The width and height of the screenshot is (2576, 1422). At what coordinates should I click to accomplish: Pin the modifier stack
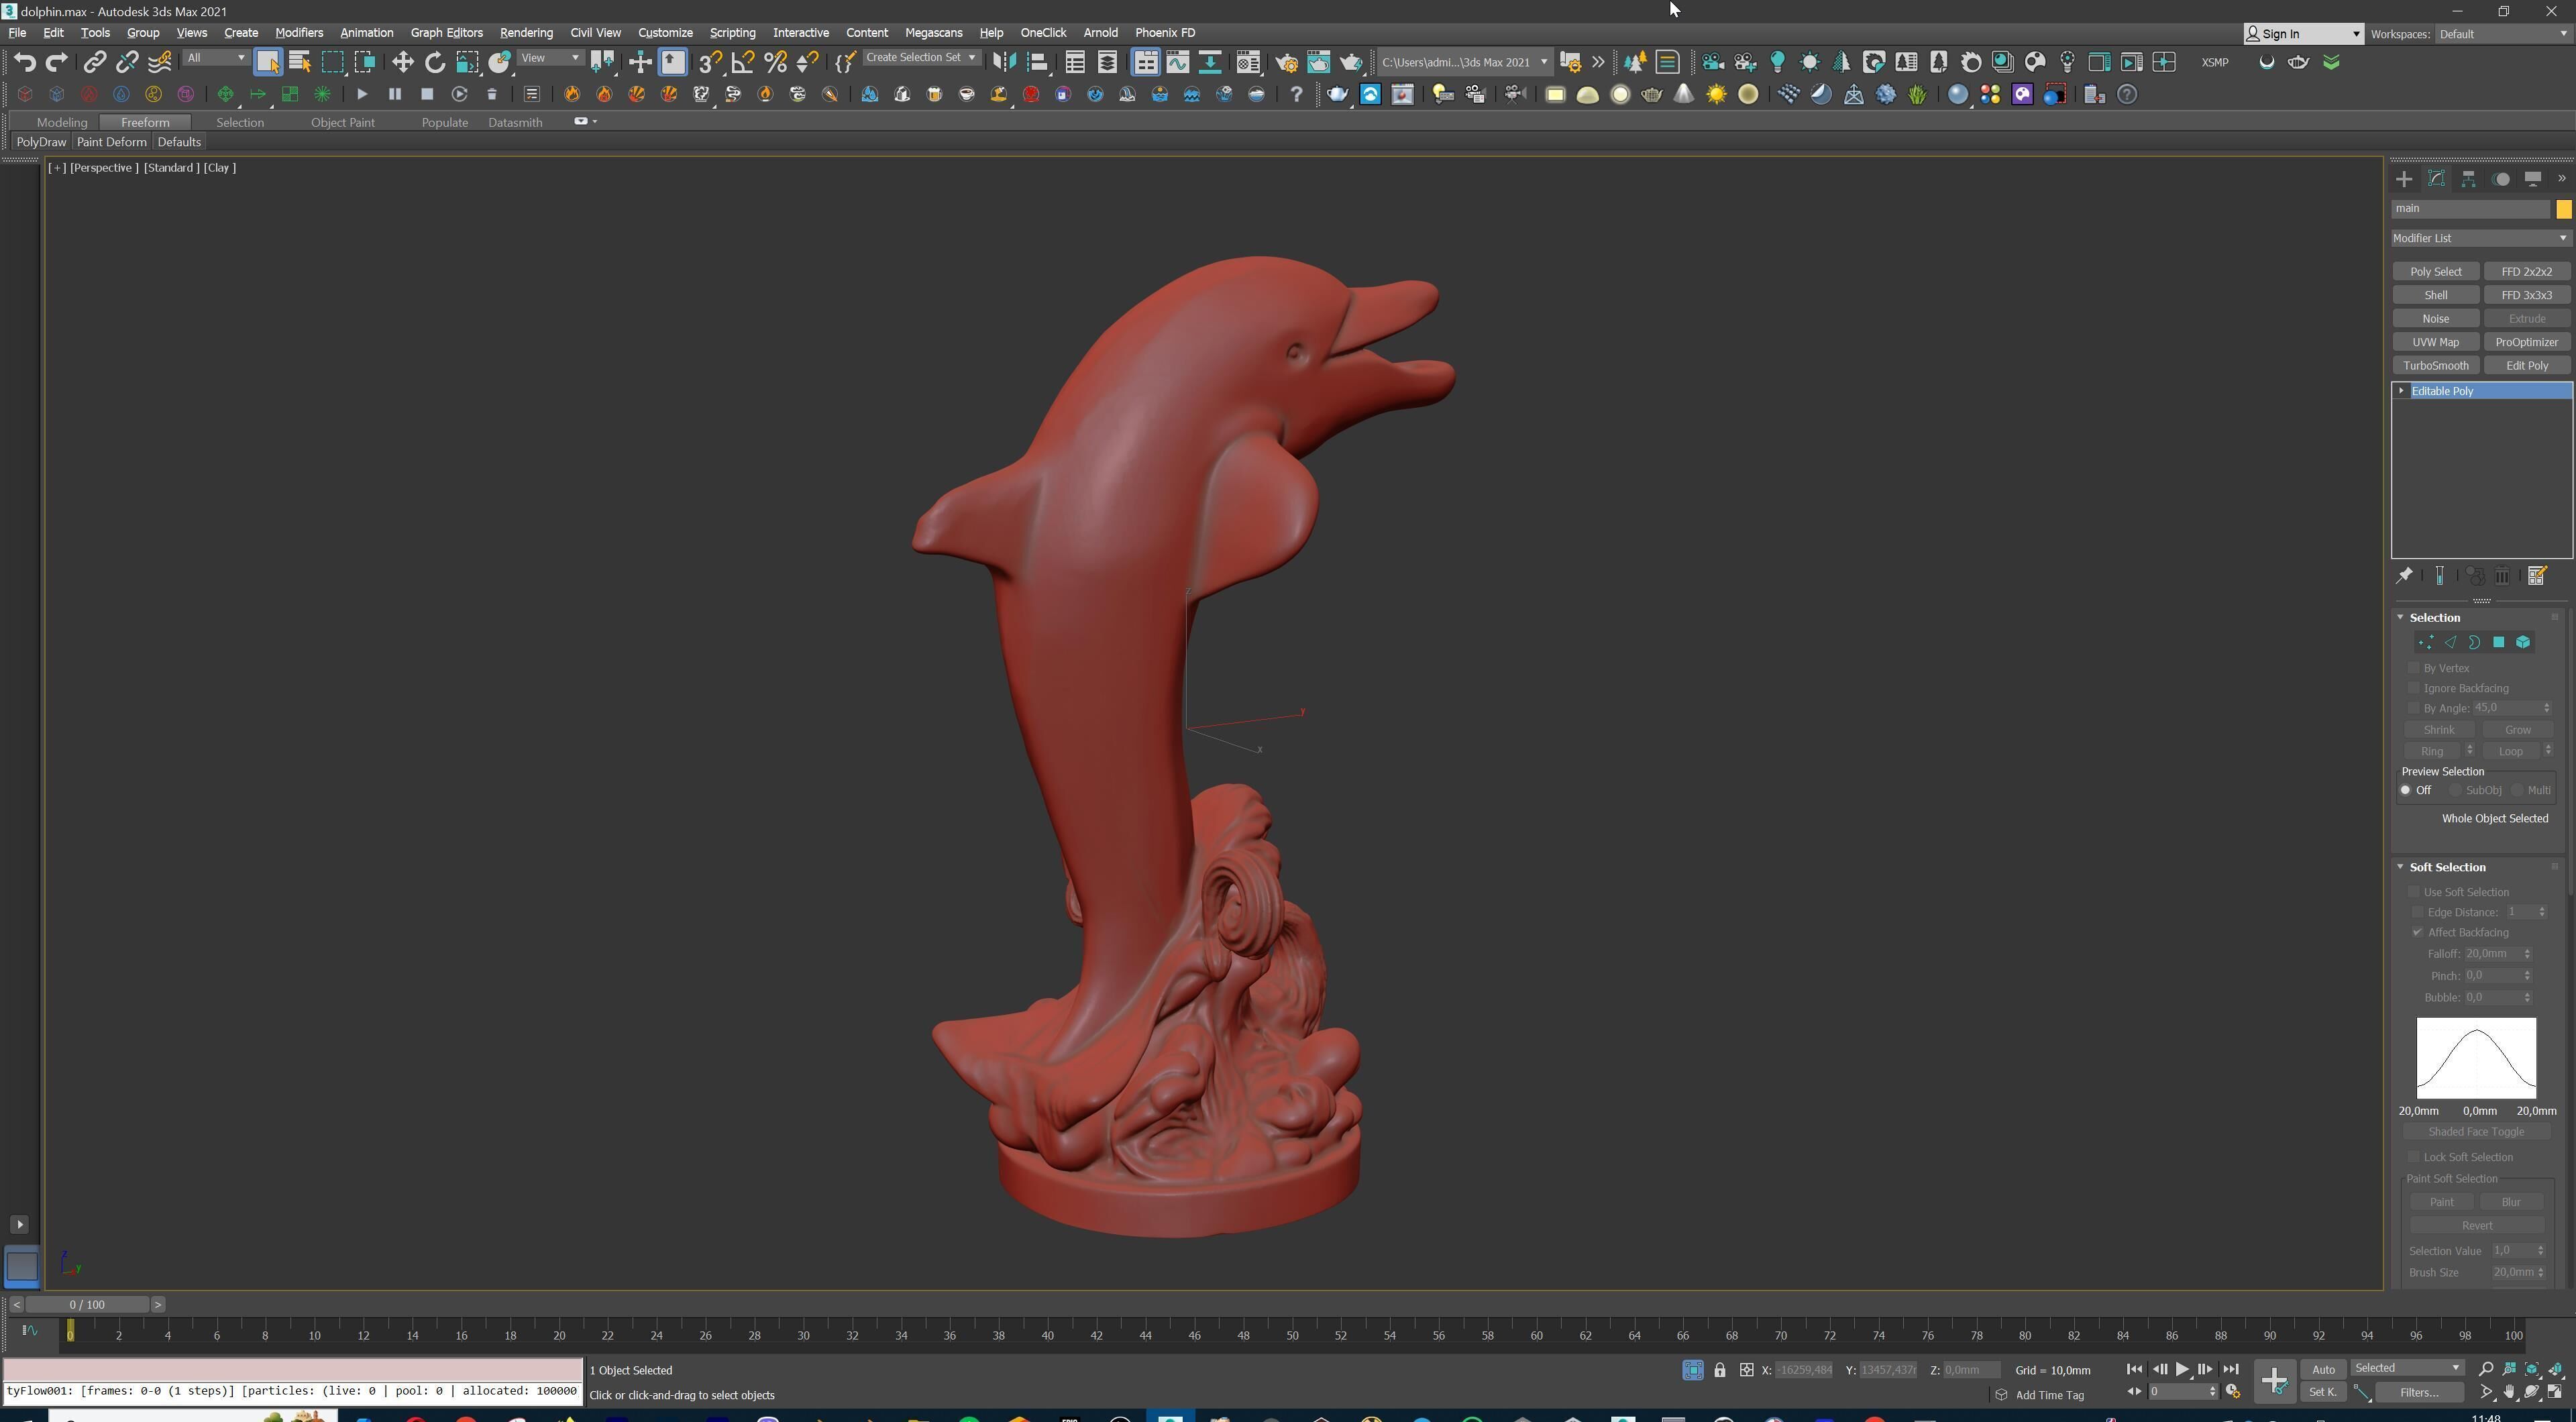2404,576
